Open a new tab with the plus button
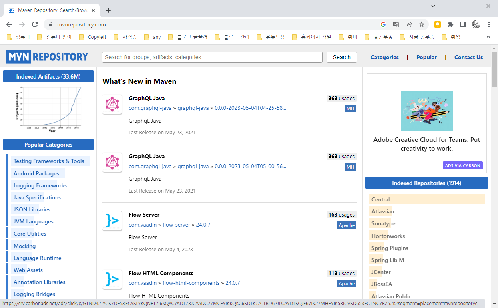Image resolution: width=498 pixels, height=308 pixels. click(108, 10)
